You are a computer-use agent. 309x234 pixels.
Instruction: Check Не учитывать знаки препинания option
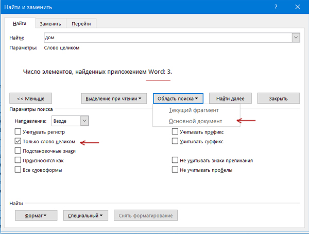(175, 160)
